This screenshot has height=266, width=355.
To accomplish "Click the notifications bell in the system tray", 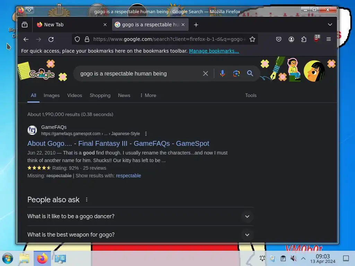I will click(x=262, y=258).
